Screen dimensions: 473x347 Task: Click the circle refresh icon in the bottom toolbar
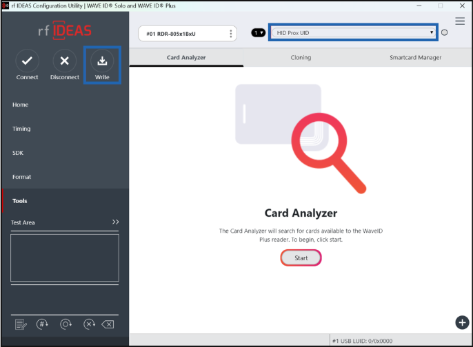(66, 324)
